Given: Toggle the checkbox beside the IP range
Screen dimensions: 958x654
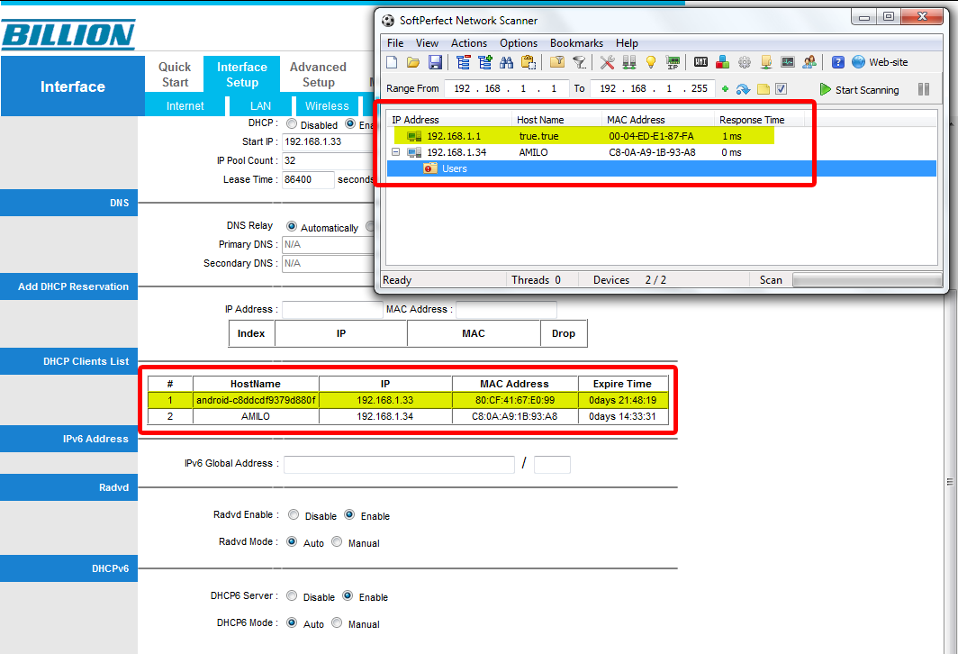Looking at the screenshot, I should (781, 89).
